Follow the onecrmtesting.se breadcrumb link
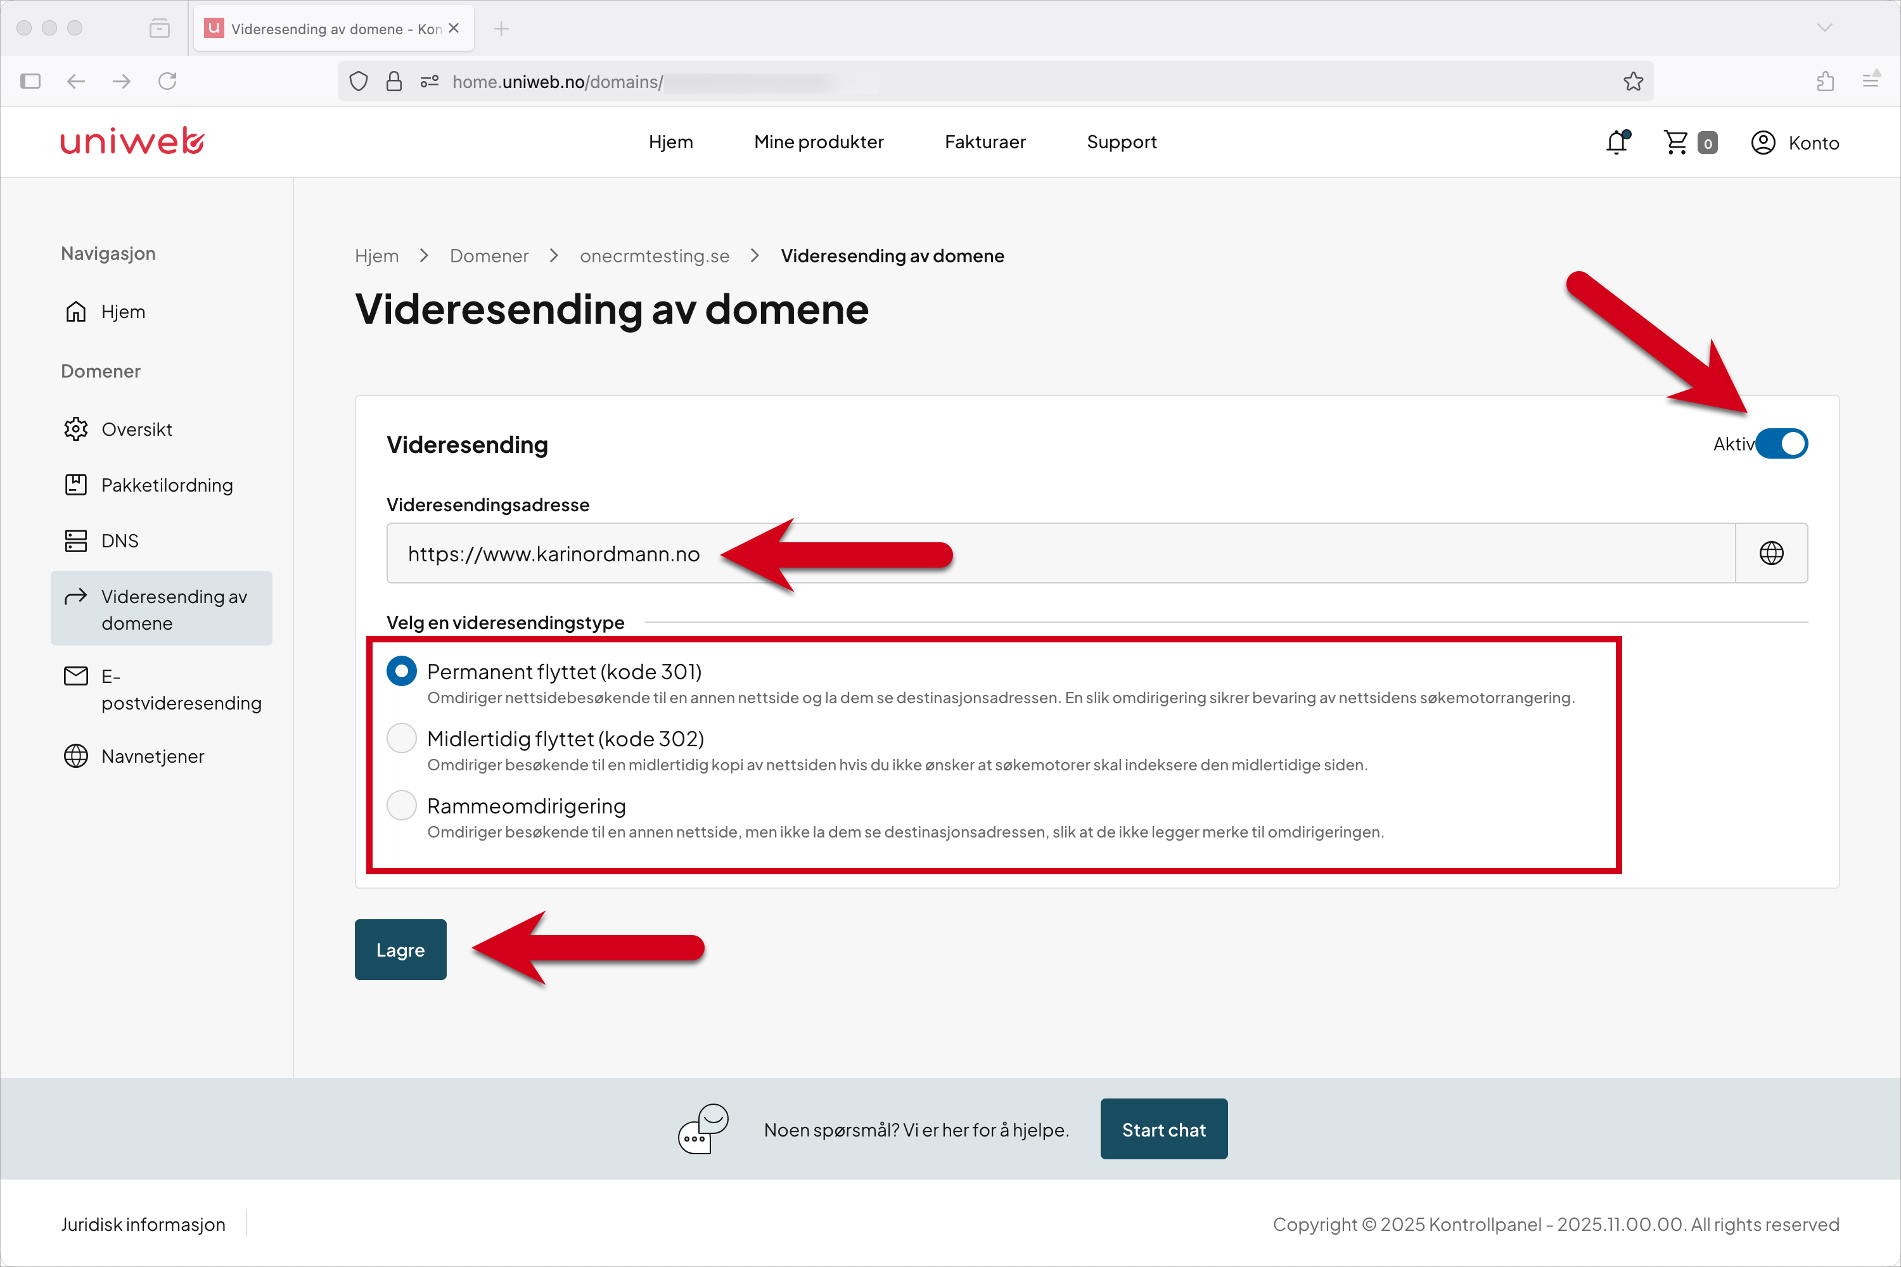This screenshot has height=1267, width=1901. [x=655, y=256]
